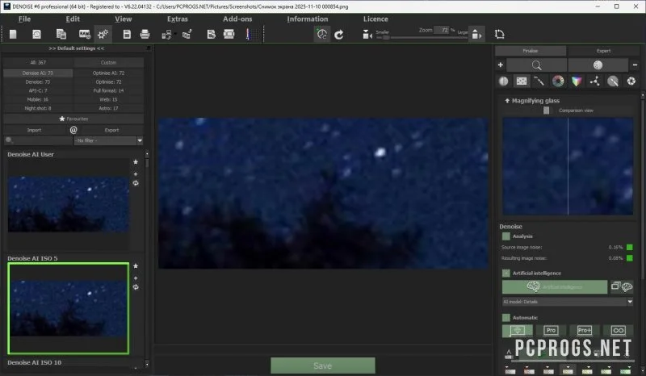Viewport: 646px width, 376px height.
Task: Click the Save button
Action: pos(322,366)
